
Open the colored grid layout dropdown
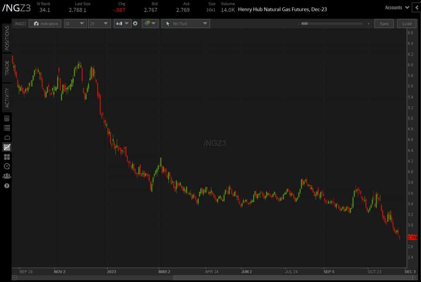(x=150, y=24)
